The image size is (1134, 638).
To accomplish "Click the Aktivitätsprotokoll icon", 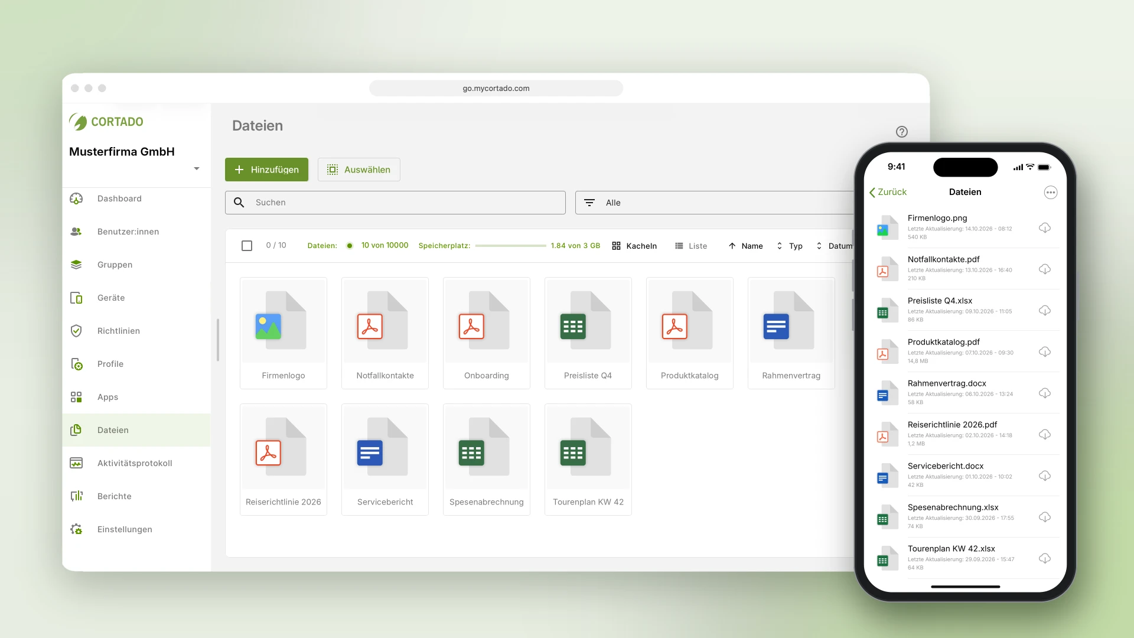I will (x=76, y=463).
